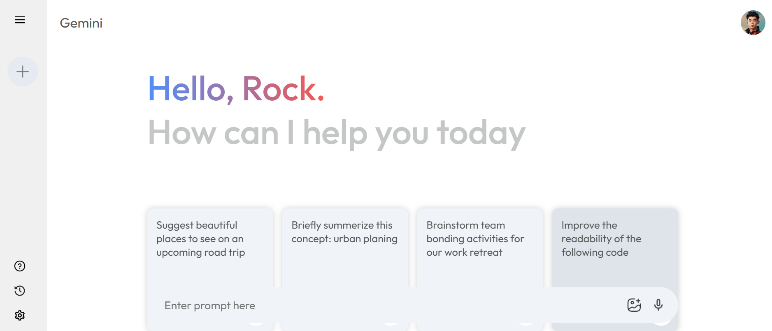Select the 'Improve the readability' code card
Screen dimensions: 772x331
pyautogui.click(x=615, y=248)
